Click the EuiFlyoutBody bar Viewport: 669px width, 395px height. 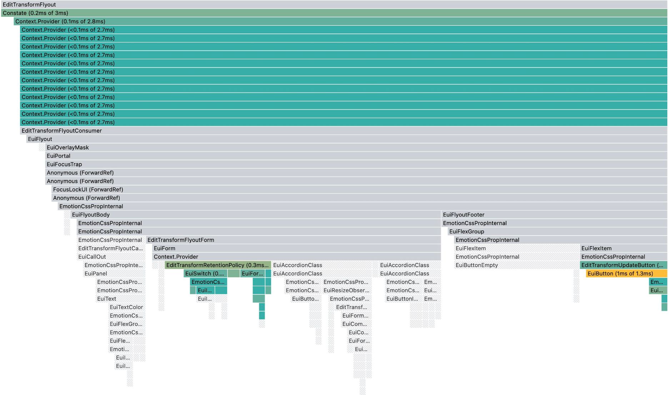tap(256, 215)
